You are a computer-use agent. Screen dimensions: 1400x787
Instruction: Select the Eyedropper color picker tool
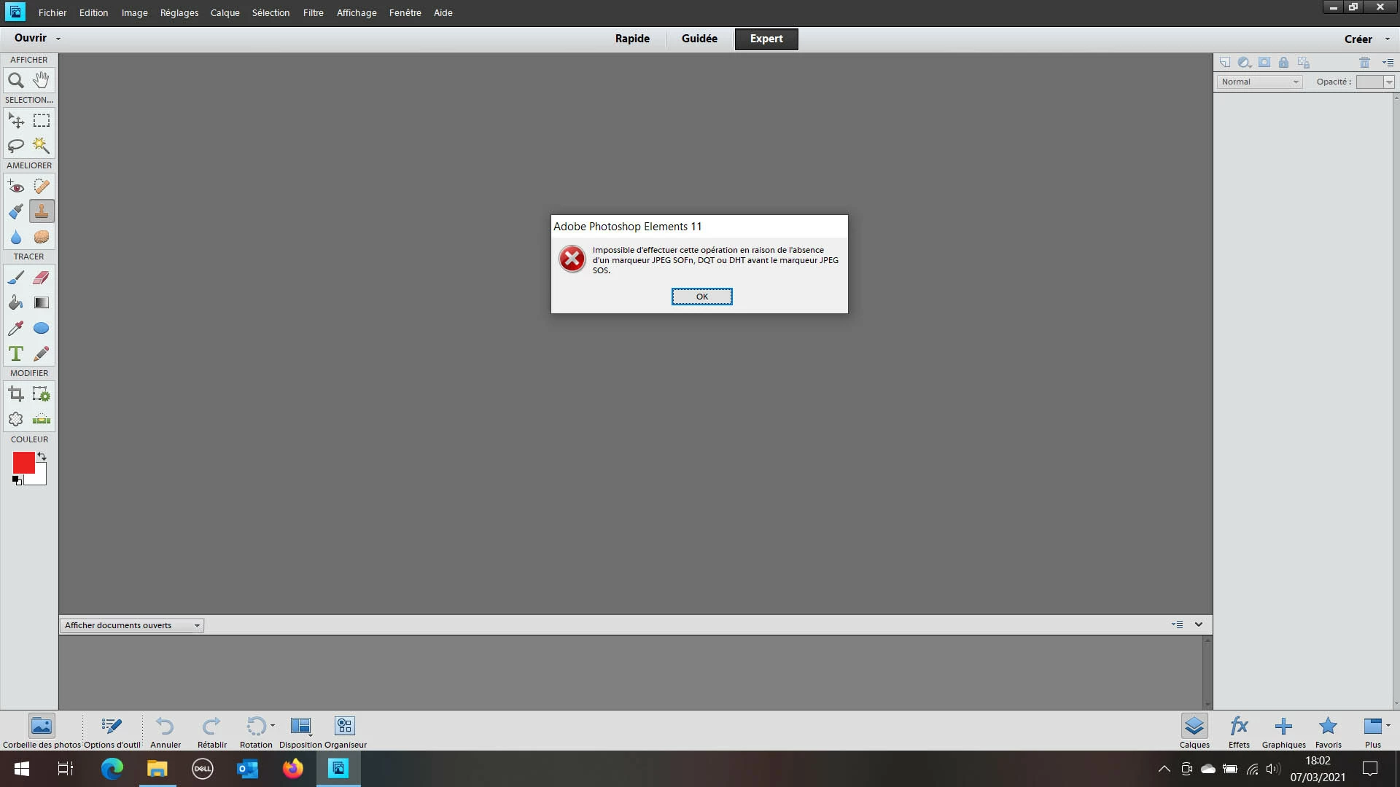tap(16, 329)
